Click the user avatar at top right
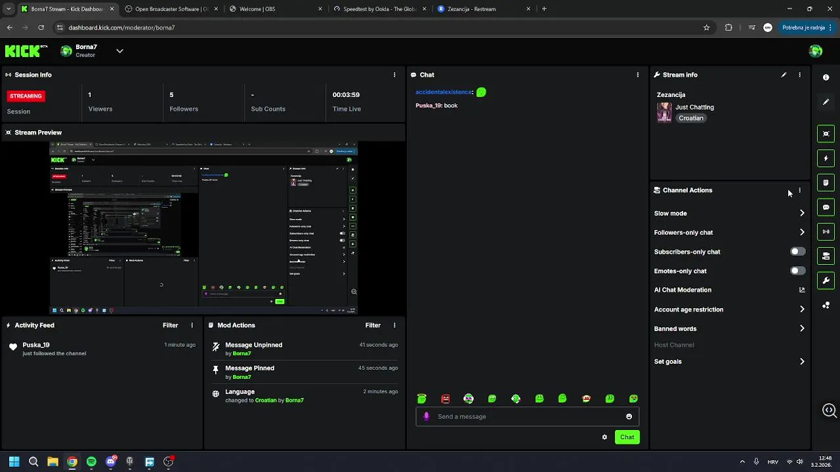Viewport: 840px width, 472px height. 816,51
